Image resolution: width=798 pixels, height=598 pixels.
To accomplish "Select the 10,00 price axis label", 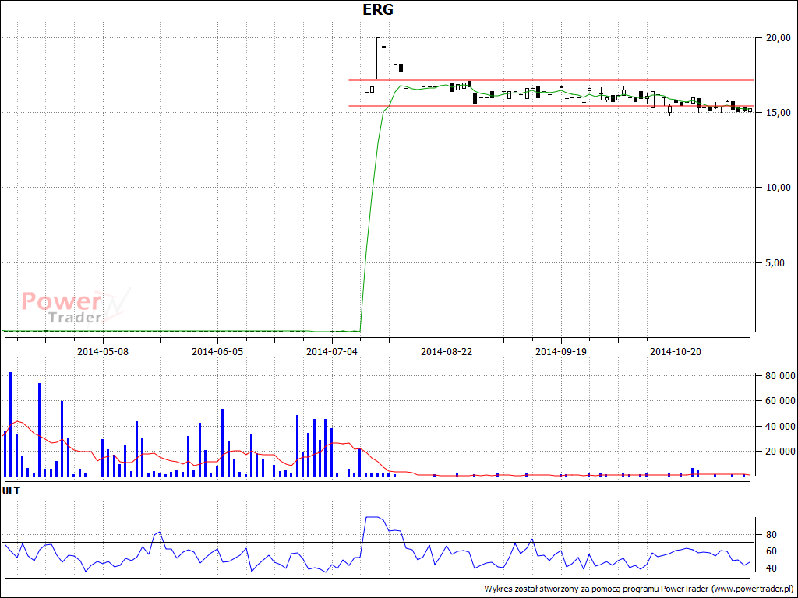I will point(777,187).
